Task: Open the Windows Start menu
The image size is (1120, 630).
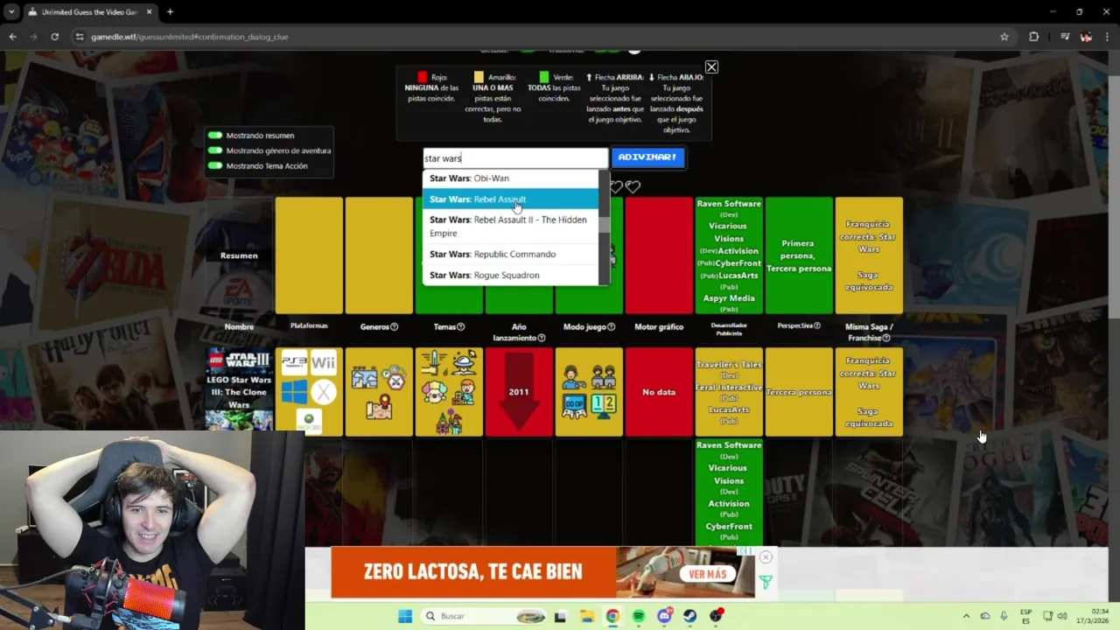Action: [x=404, y=616]
